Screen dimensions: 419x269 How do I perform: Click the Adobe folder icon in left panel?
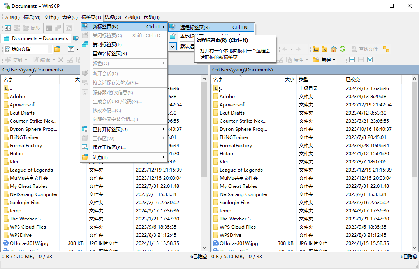6,96
